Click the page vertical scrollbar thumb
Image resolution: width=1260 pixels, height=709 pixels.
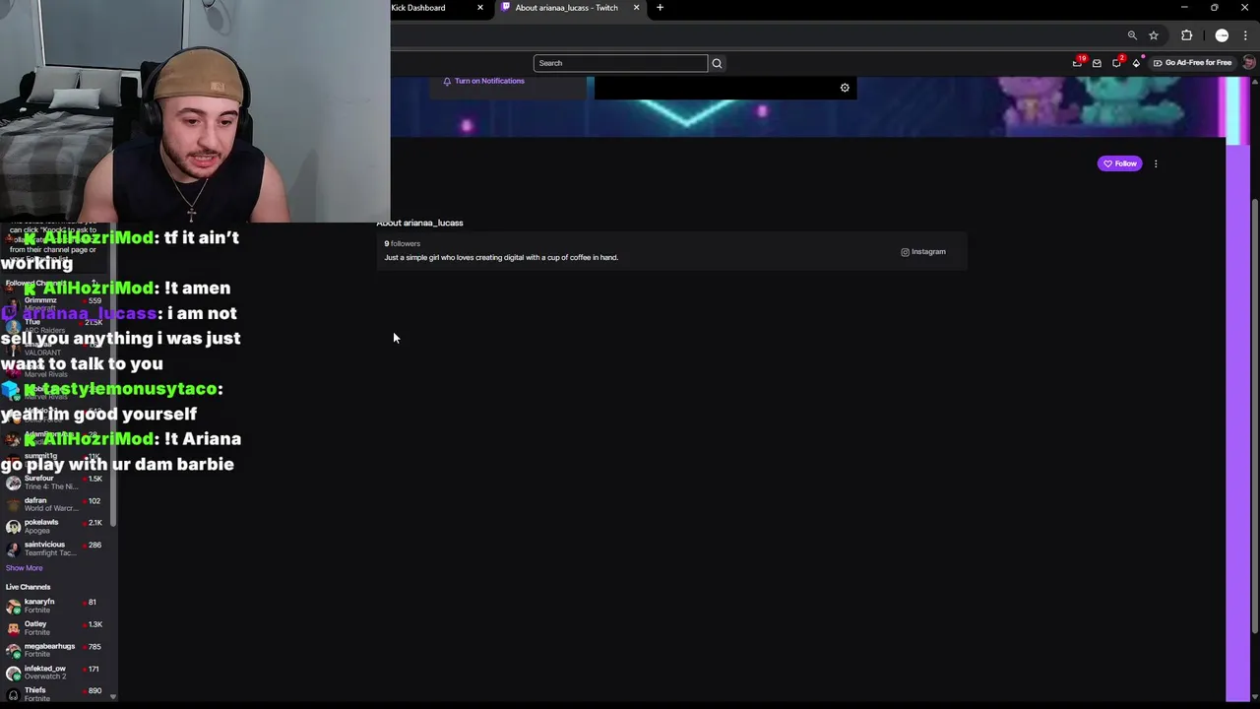pos(1254,414)
